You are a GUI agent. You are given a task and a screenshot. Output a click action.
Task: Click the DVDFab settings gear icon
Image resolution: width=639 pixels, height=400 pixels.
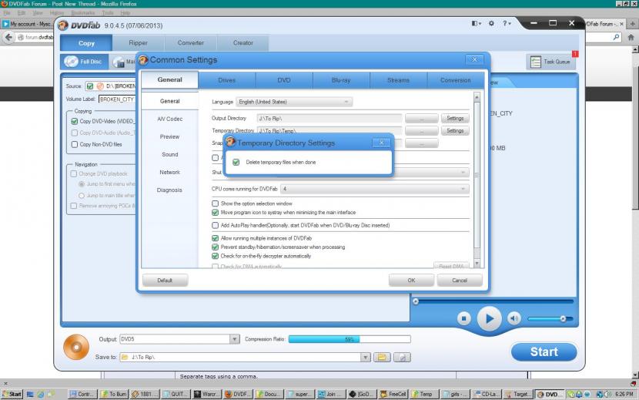click(x=492, y=24)
